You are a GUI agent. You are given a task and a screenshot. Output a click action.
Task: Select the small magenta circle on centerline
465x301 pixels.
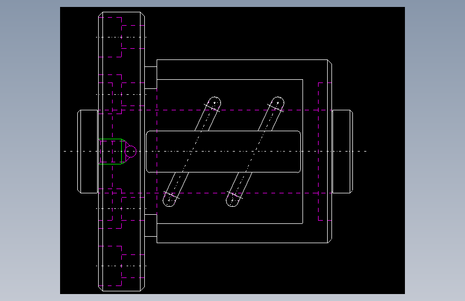coord(130,152)
